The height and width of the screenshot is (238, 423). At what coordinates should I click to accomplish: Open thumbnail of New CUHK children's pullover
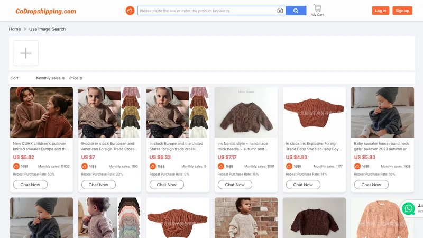coord(42,112)
